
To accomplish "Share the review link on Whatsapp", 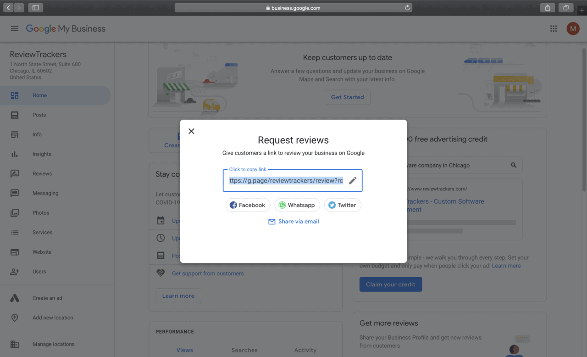I will click(x=297, y=205).
